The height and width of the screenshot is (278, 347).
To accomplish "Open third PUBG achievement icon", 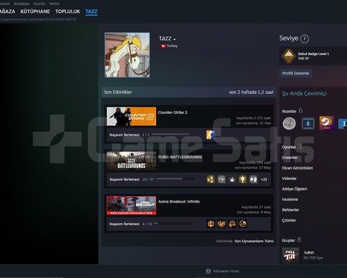I will click(232, 179).
